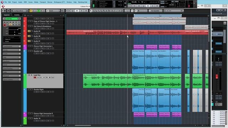
Task: Select the Range Selection tool in toolbar
Action: click(93, 11)
